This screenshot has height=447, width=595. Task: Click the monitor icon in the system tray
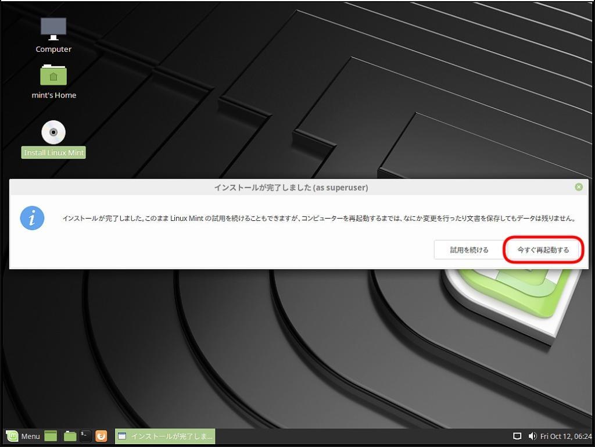pos(517,436)
